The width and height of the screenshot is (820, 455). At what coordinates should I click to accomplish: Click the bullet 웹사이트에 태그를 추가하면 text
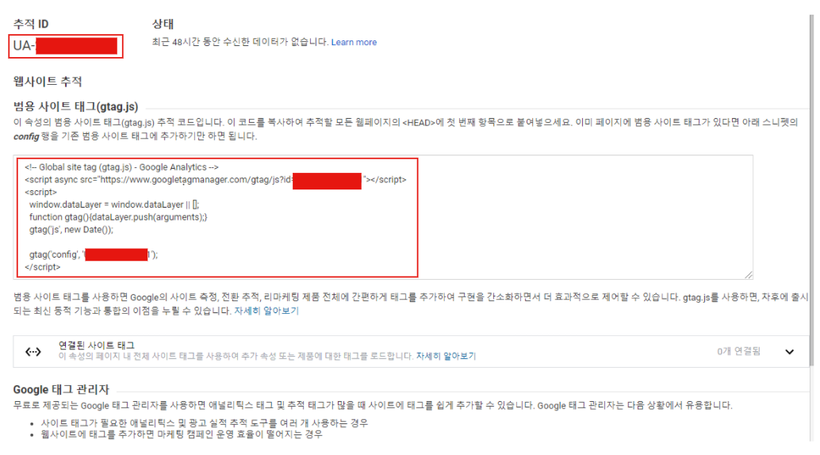[x=182, y=434]
